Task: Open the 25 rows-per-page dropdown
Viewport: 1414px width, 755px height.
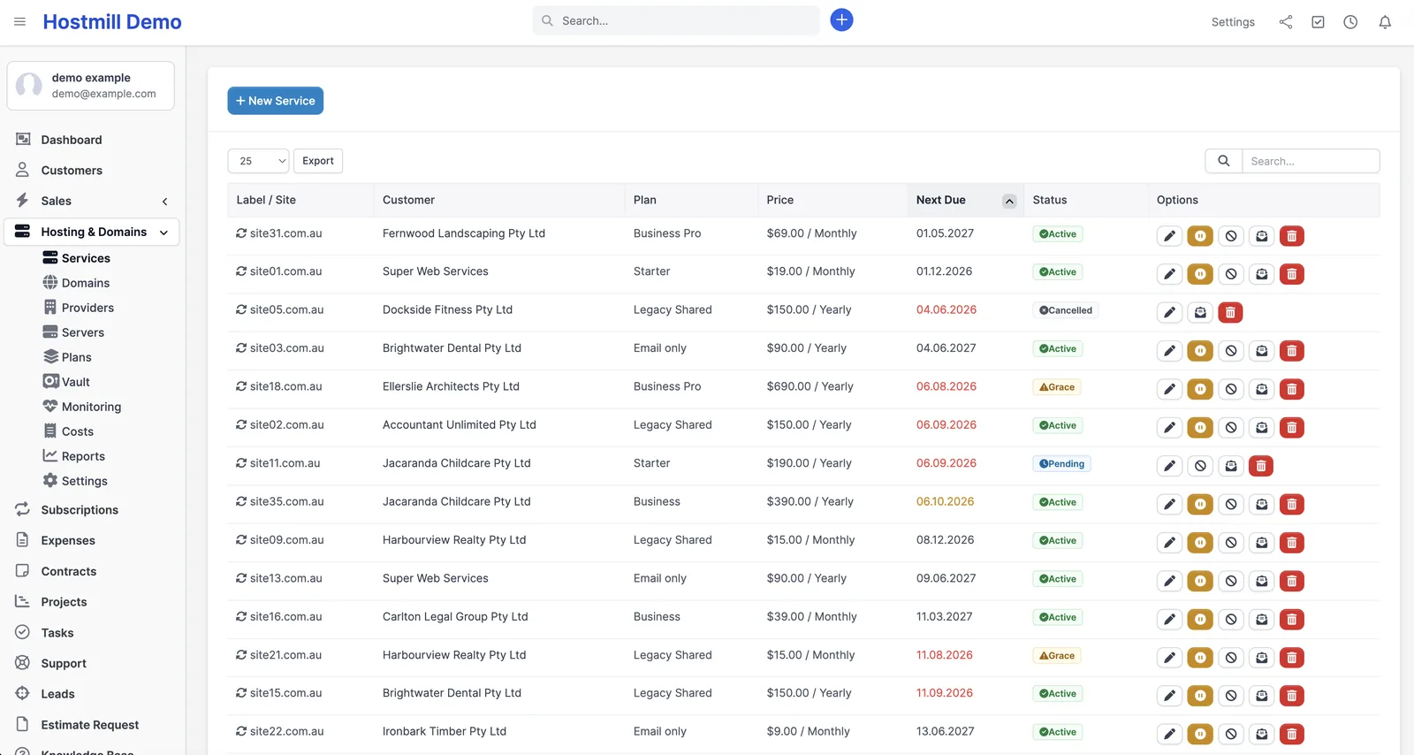Action: click(258, 161)
